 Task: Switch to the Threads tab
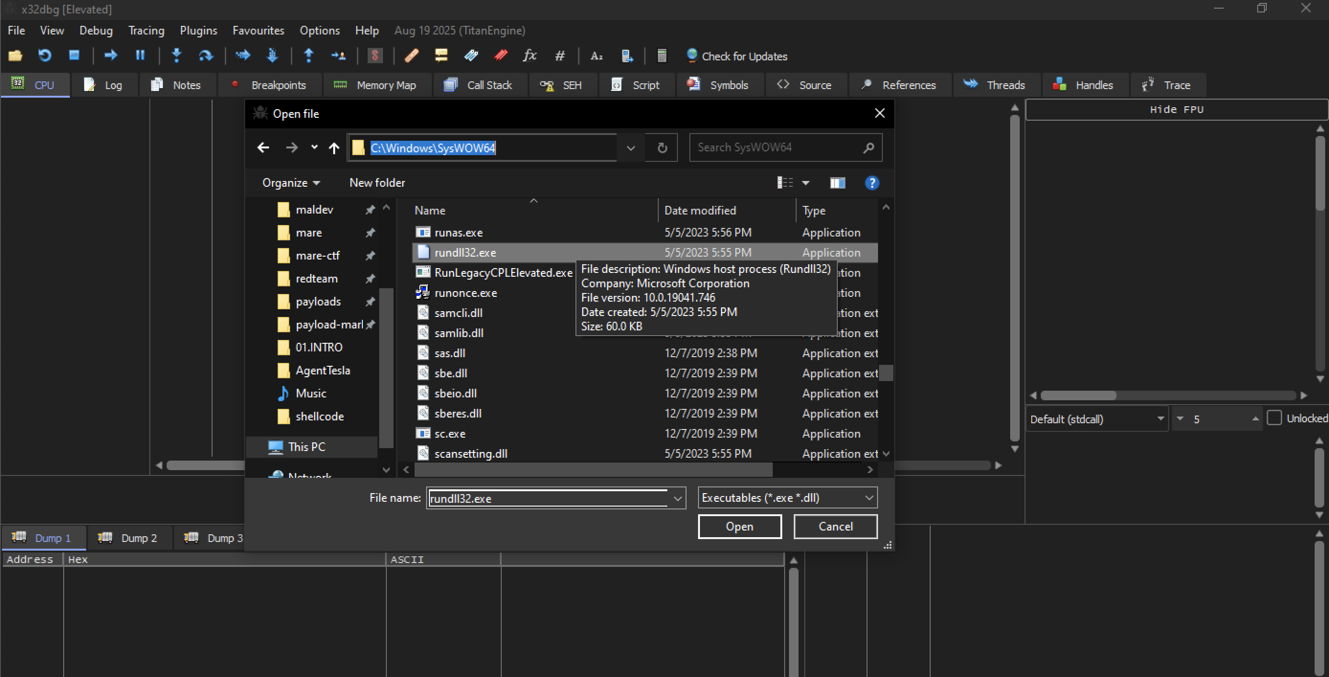[x=996, y=85]
